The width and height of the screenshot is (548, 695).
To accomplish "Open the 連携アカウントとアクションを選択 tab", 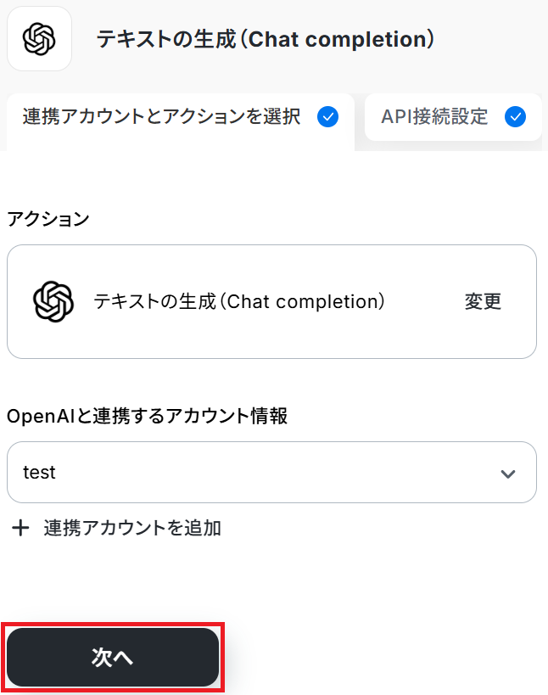I will coord(161,117).
